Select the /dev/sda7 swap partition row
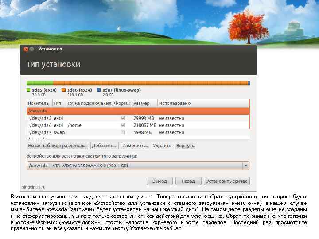Viewport: 319px width, 239px height. pyautogui.click(x=138, y=132)
